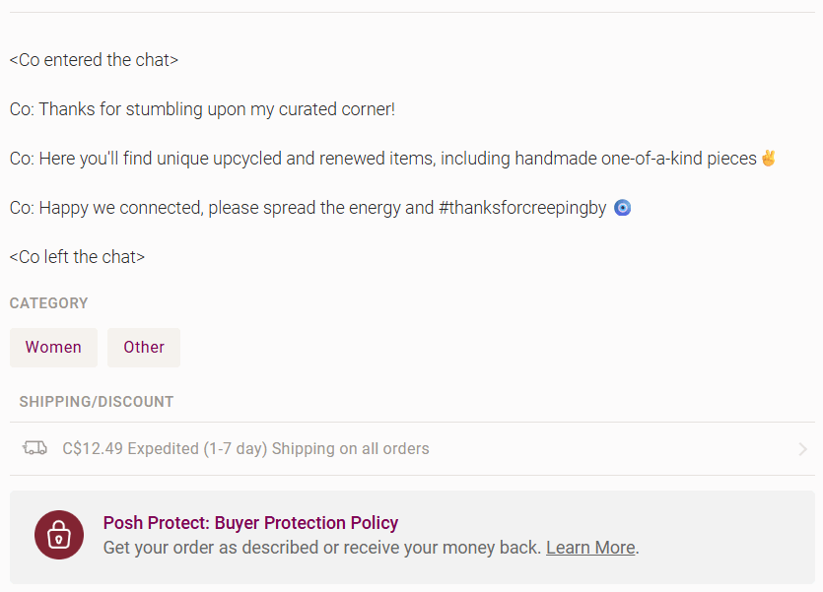
Task: Click the "Co left the chat" line
Action: point(77,257)
